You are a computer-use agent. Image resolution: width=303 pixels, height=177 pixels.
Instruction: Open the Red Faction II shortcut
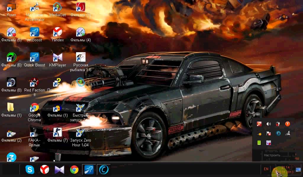[34, 87]
